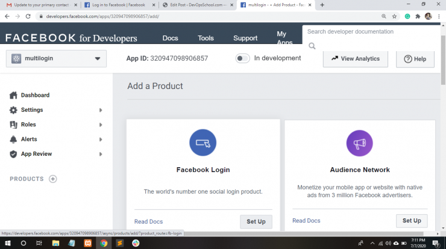The width and height of the screenshot is (446, 249).
Task: Click the multilogin app atom icon
Action: (16, 58)
